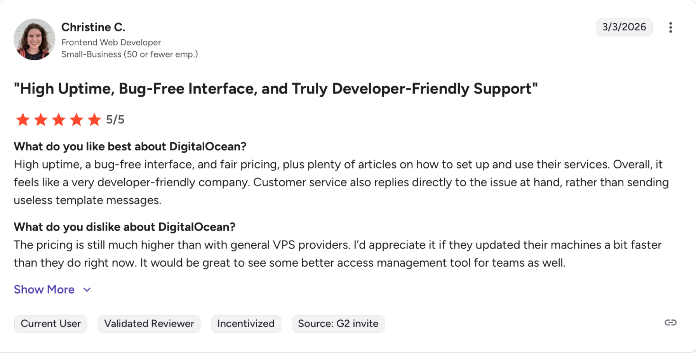Click the Incentivized tag
The image size is (696, 354).
point(246,324)
